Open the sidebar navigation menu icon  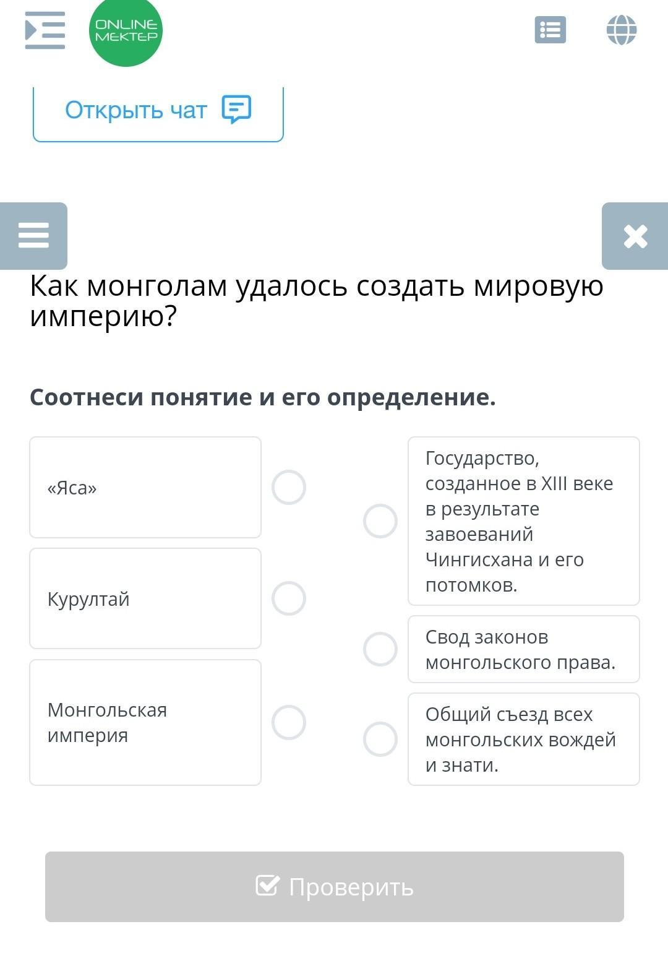pyautogui.click(x=45, y=30)
